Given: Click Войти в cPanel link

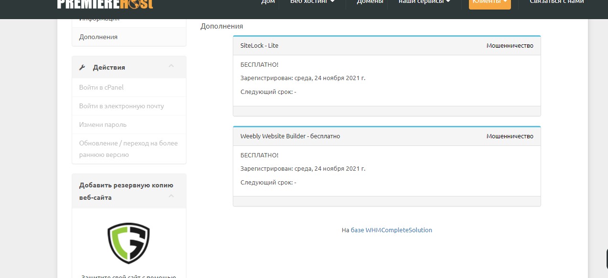Looking at the screenshot, I should click(101, 87).
